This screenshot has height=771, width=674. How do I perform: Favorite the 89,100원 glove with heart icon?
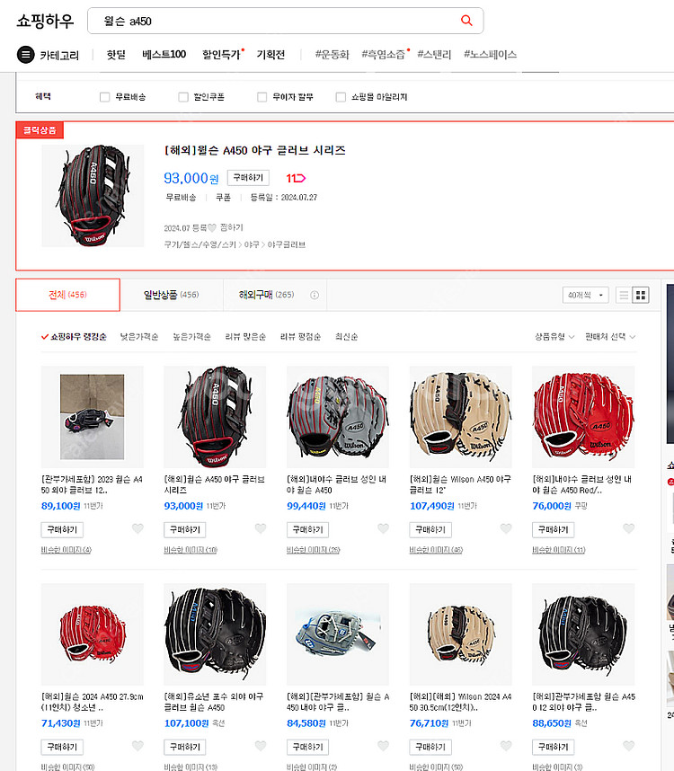137,528
